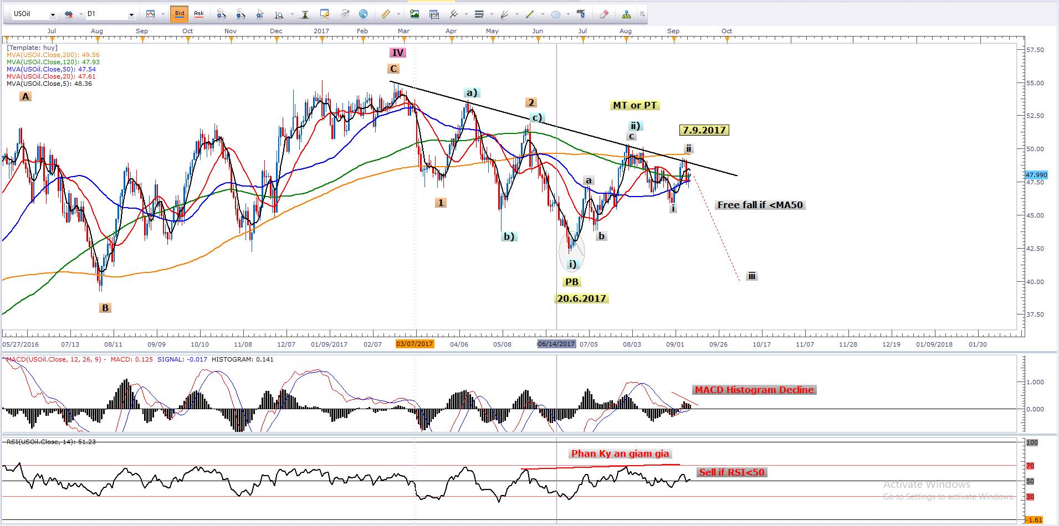Select the green trend line tool
The image size is (1059, 526).
click(x=530, y=14)
